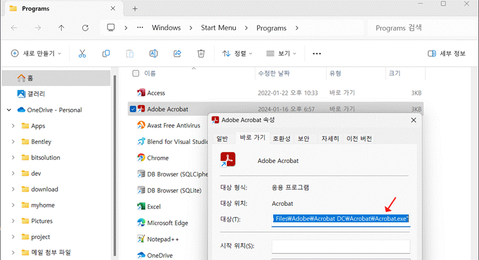Expand the project folder in sidebar

[x=13, y=237]
